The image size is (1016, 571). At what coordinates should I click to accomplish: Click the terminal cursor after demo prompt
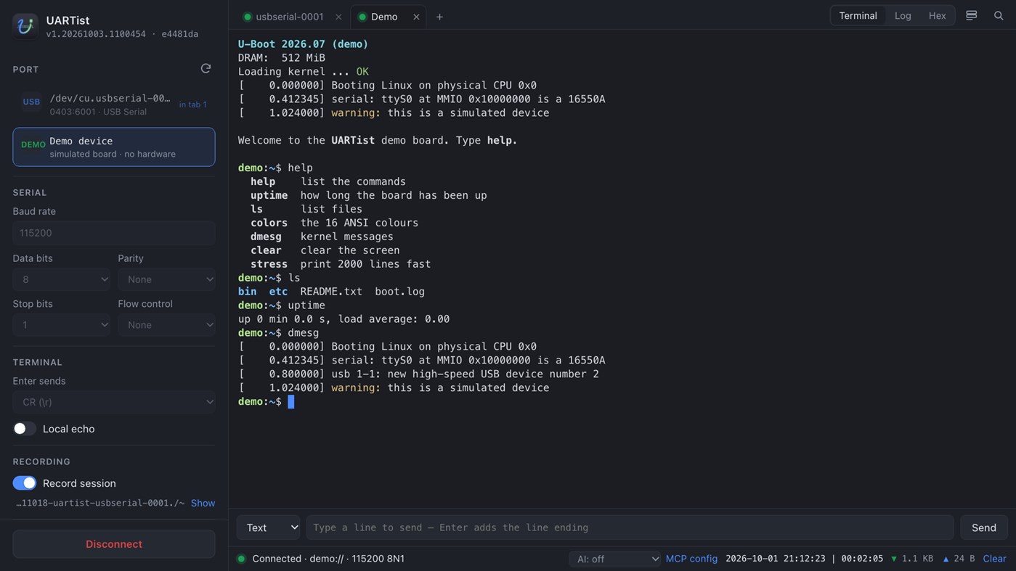click(x=291, y=402)
